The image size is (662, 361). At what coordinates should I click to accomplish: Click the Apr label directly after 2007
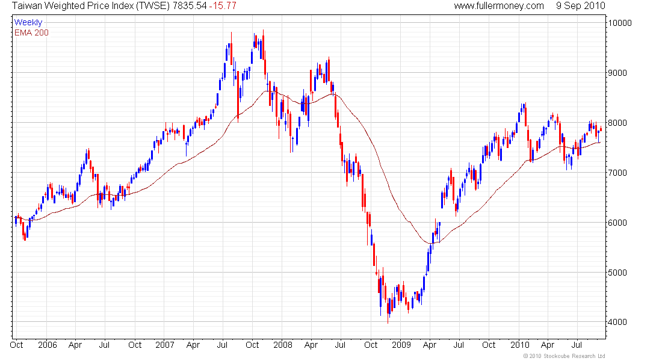[x=193, y=345]
